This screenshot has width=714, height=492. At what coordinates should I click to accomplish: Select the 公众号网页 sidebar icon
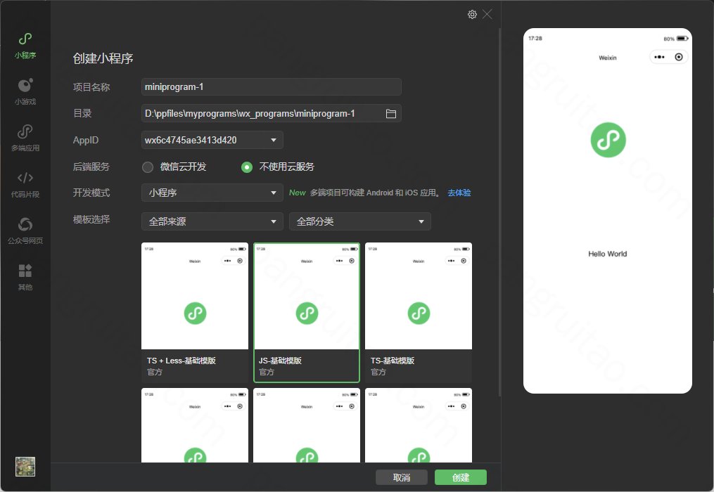[x=25, y=224]
